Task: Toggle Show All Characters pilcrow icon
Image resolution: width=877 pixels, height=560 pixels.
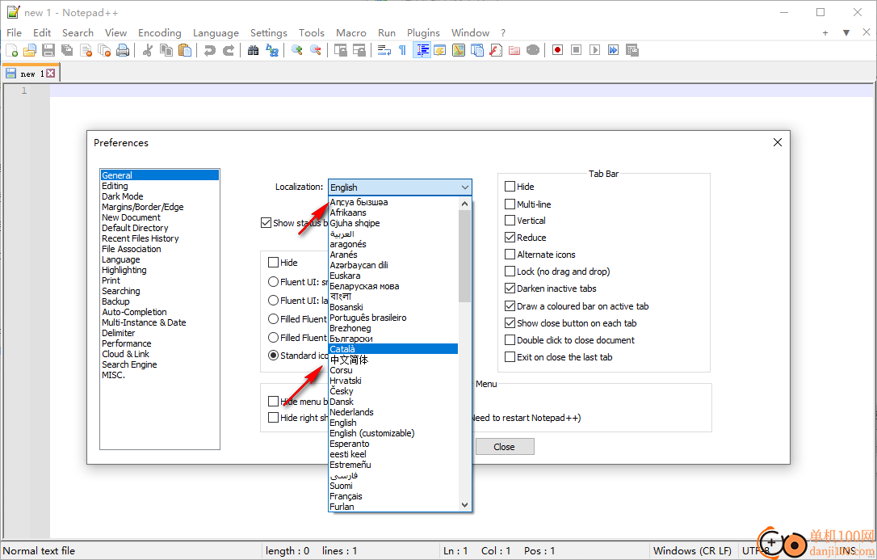Action: pos(402,50)
